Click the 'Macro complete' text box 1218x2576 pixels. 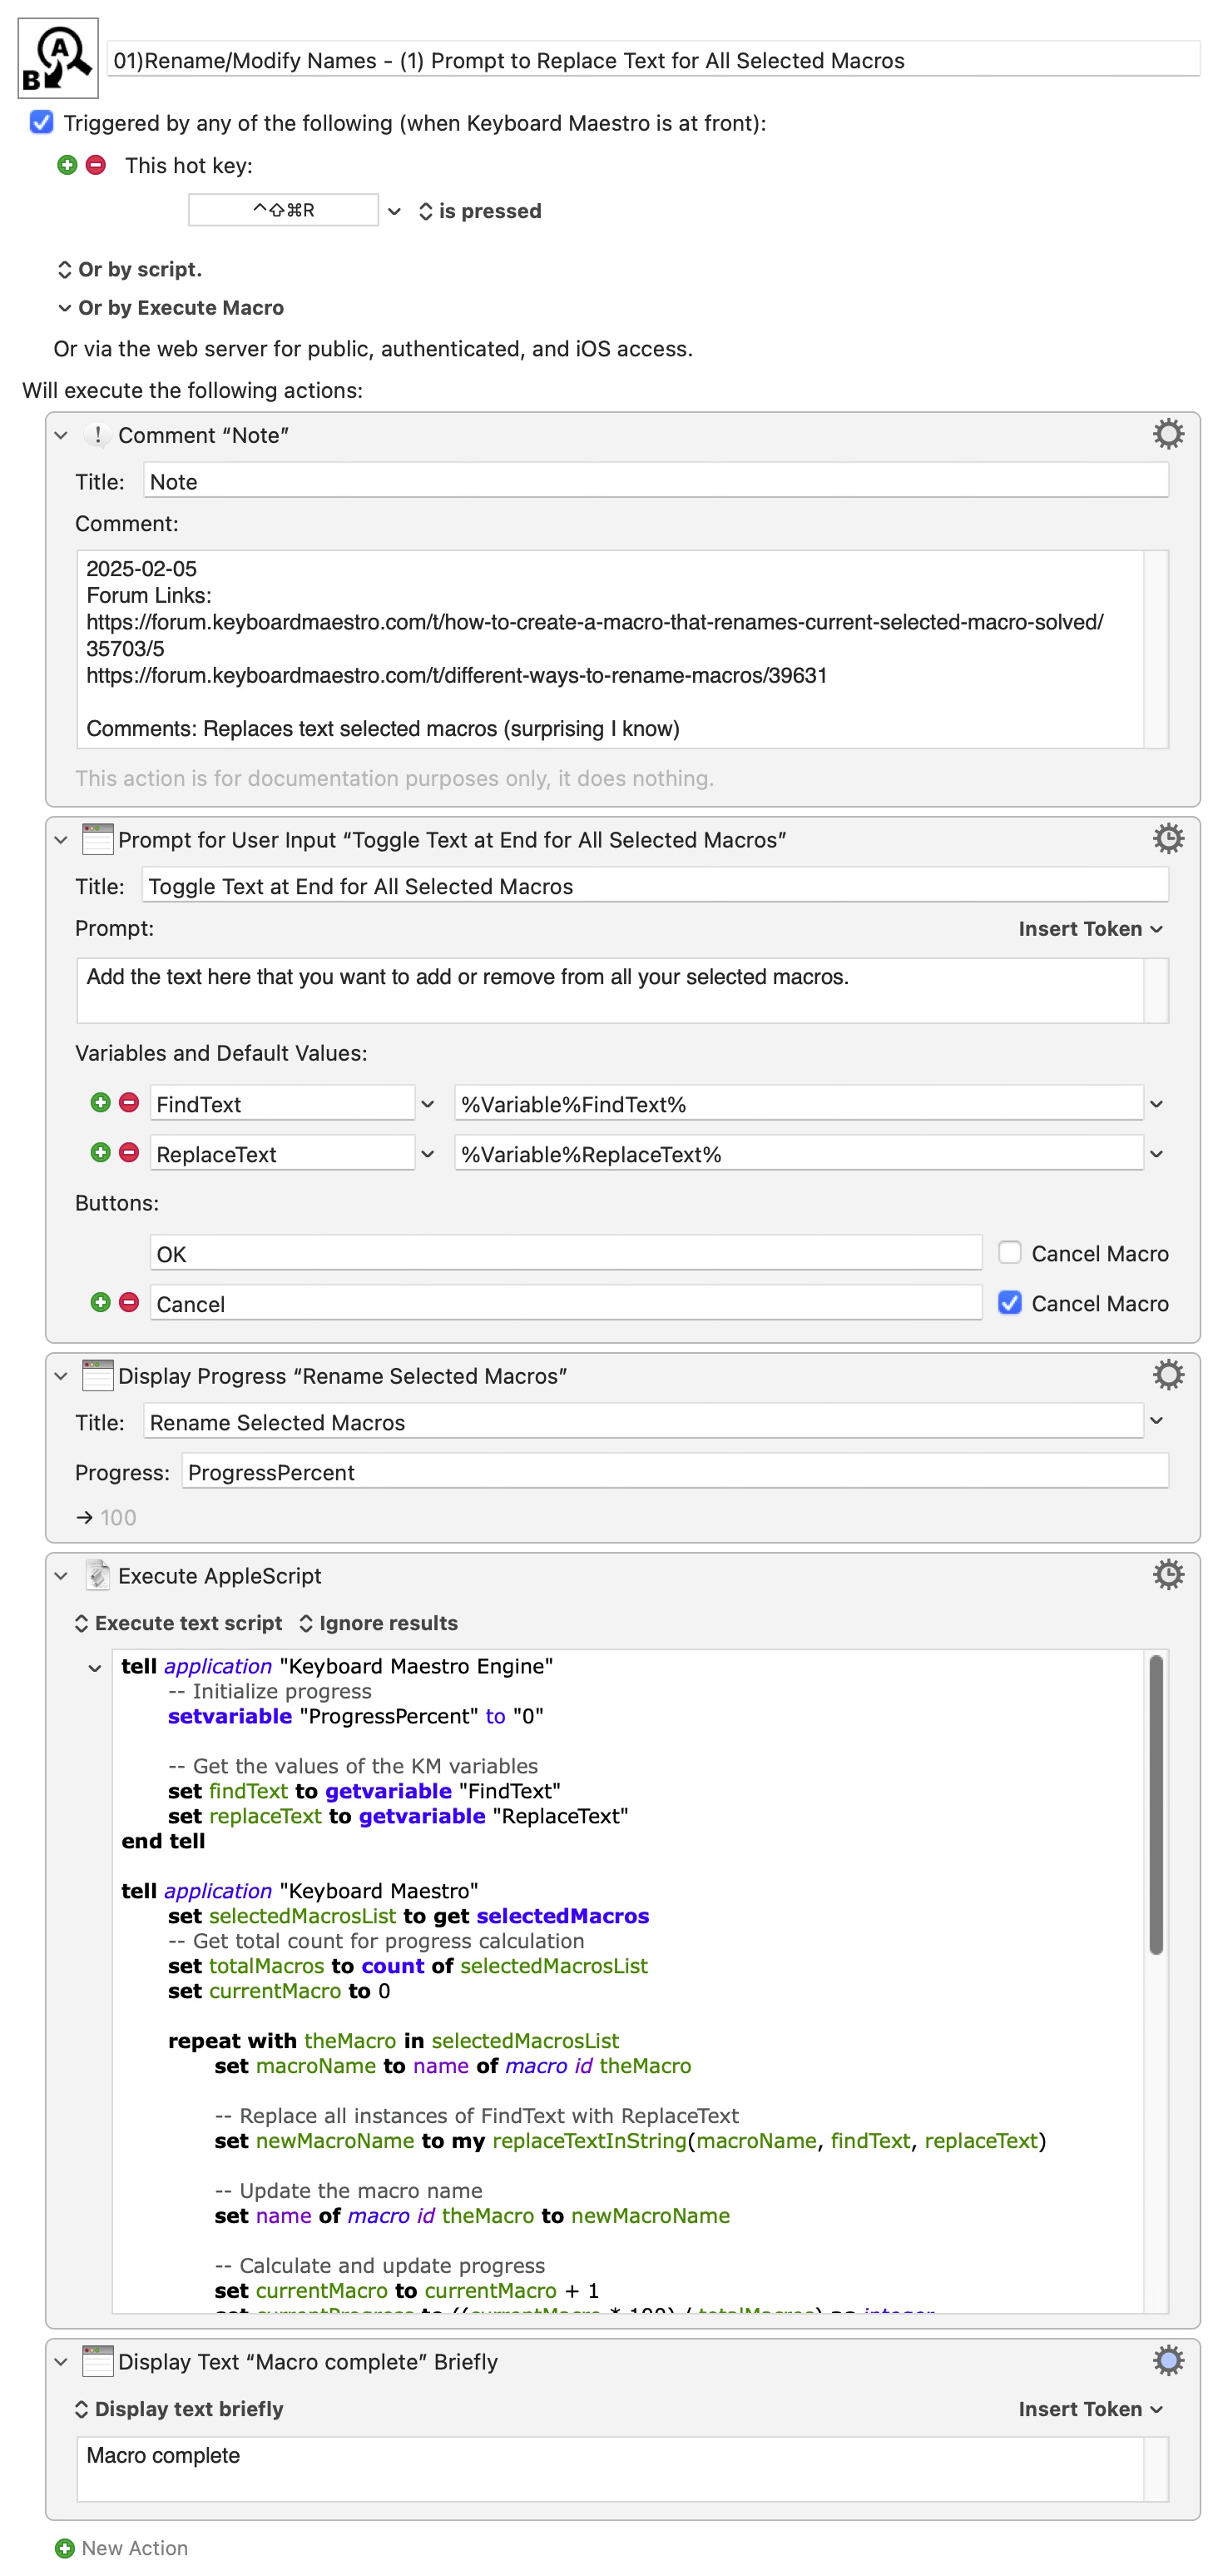pyautogui.click(x=610, y=2468)
